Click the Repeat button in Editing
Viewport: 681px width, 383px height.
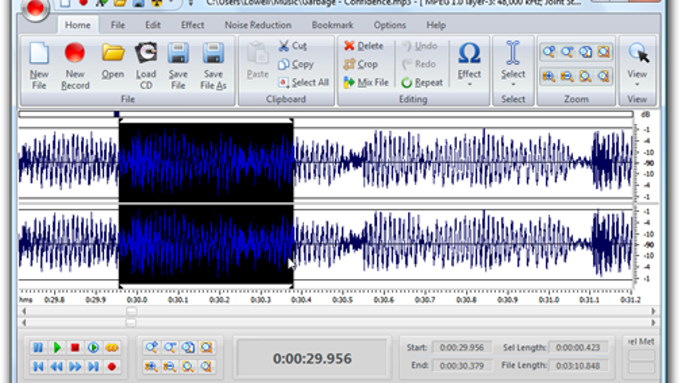coord(422,82)
